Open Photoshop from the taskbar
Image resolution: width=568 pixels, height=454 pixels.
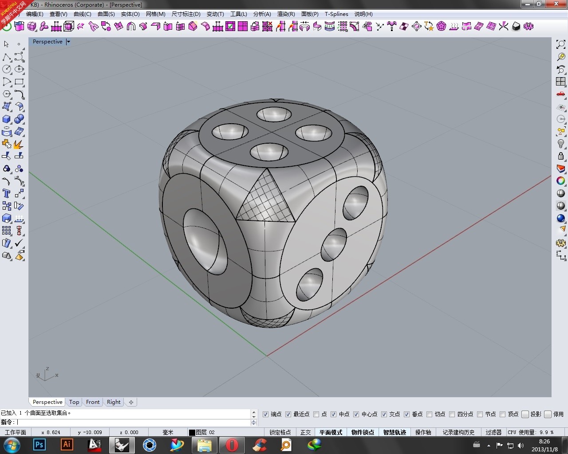point(39,445)
